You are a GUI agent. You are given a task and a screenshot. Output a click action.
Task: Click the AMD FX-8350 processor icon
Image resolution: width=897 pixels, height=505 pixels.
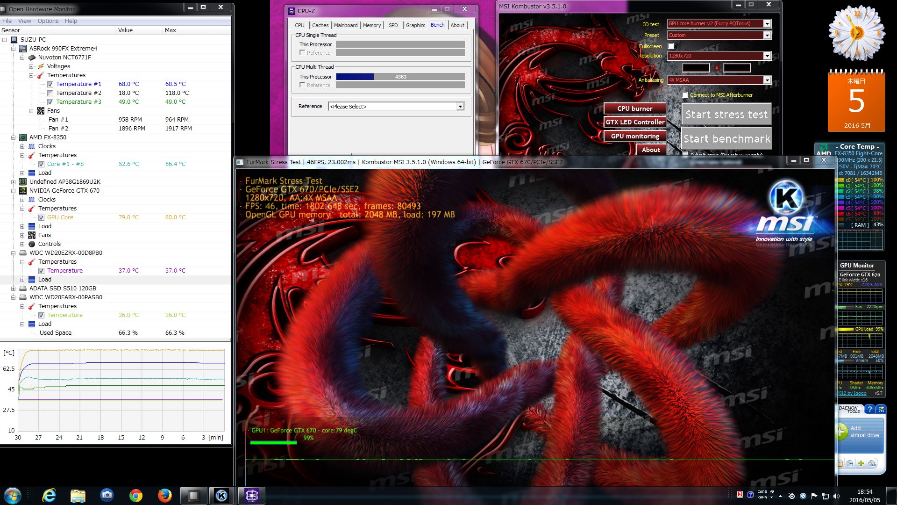pyautogui.click(x=22, y=137)
